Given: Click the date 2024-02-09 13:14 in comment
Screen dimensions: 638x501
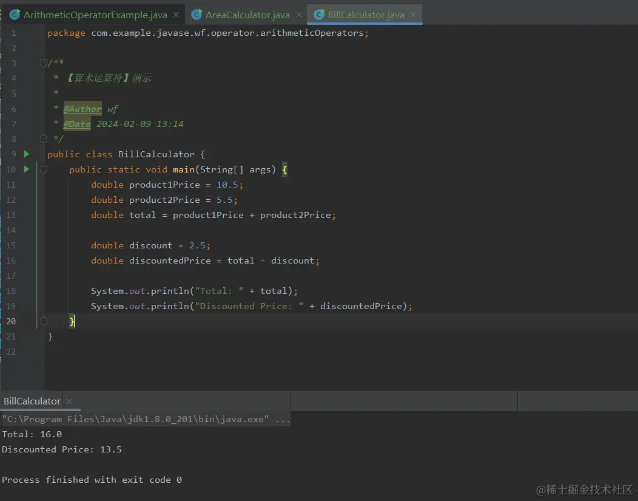Looking at the screenshot, I should click(x=140, y=124).
